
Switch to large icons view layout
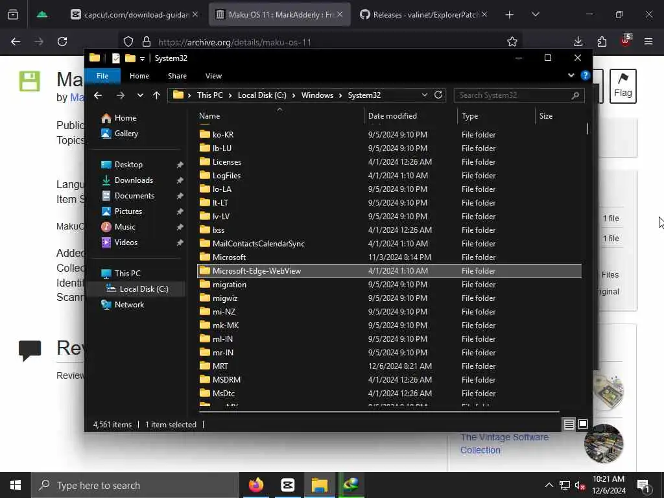(x=583, y=424)
